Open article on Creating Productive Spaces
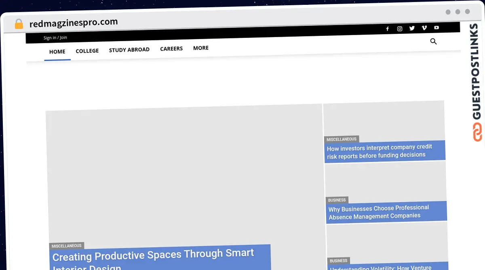Viewport: 485px width, 270px height. (x=154, y=260)
